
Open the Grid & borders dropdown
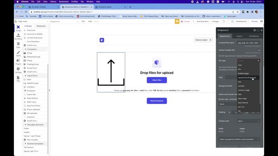coord(203,21)
